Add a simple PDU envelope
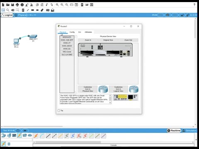Screen dimensions: 199x149 click(x=48, y=10)
